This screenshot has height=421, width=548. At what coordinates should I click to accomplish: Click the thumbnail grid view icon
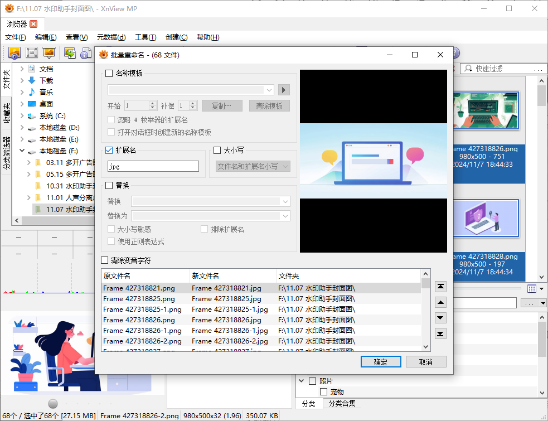click(x=531, y=289)
